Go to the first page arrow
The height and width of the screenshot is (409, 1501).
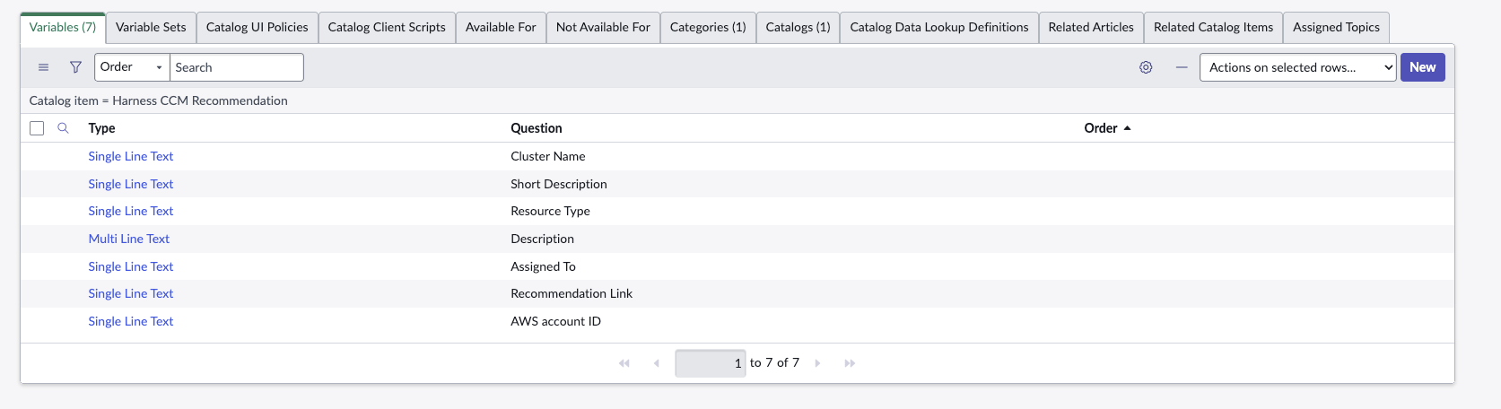624,363
